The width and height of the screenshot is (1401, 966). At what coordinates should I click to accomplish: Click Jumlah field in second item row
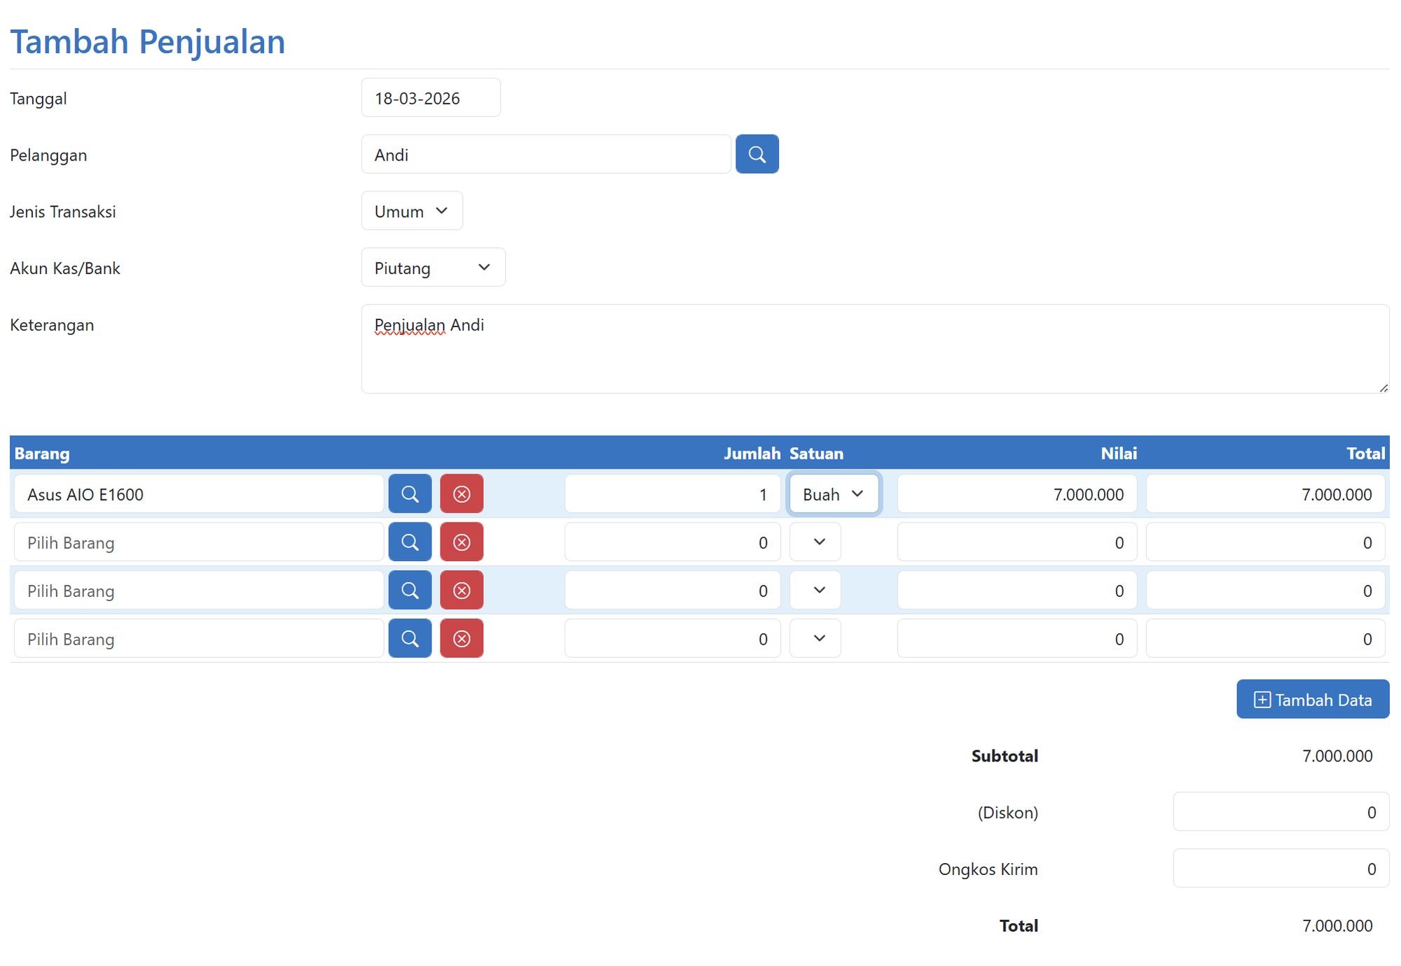click(672, 542)
